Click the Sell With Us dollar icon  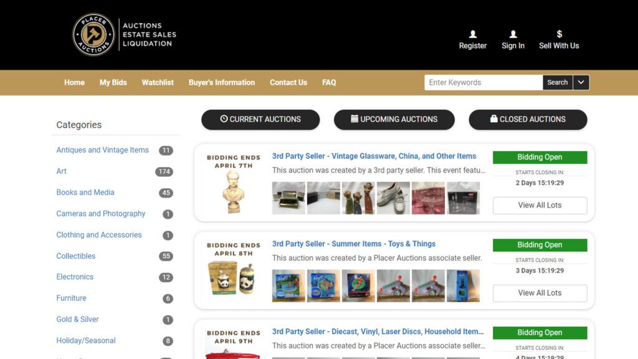[559, 34]
